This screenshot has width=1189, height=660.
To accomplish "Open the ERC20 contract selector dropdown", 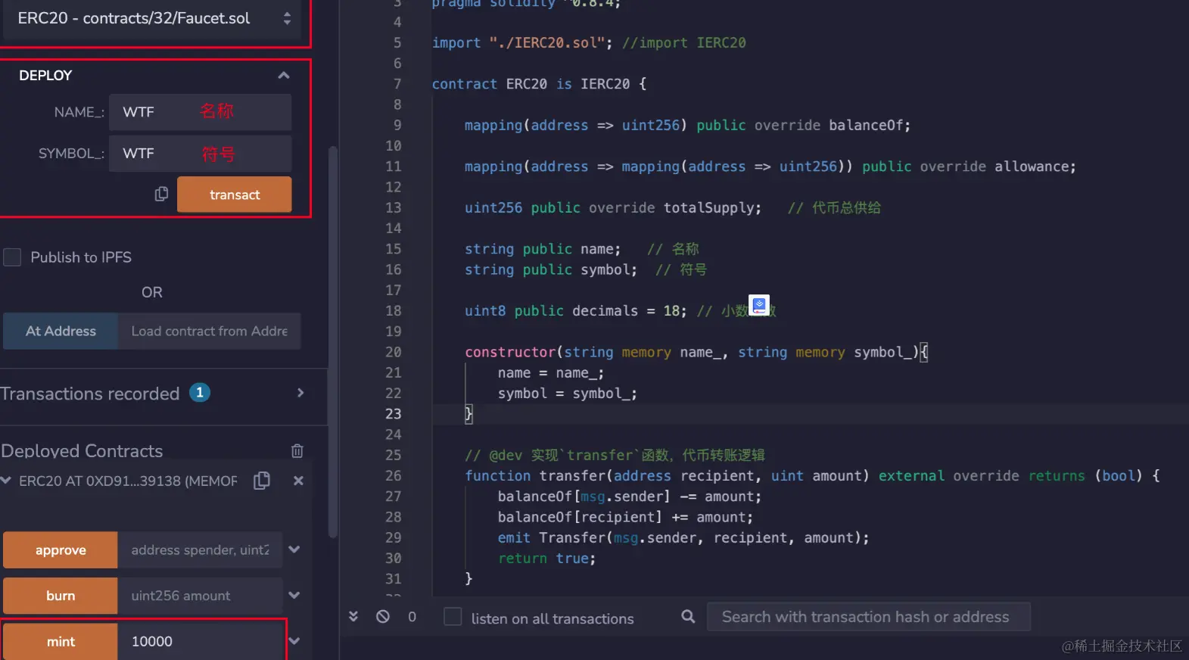I will [x=153, y=19].
